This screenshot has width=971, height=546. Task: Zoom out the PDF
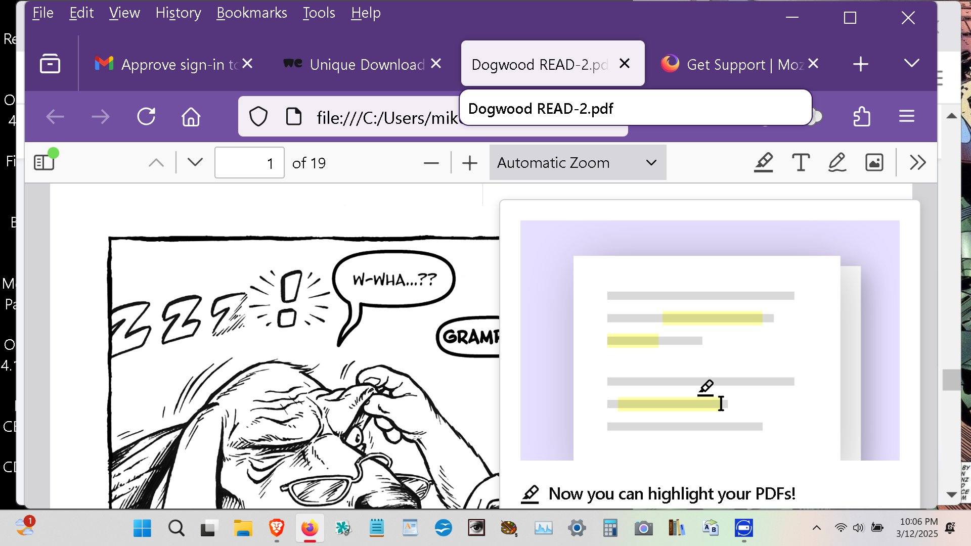click(431, 163)
